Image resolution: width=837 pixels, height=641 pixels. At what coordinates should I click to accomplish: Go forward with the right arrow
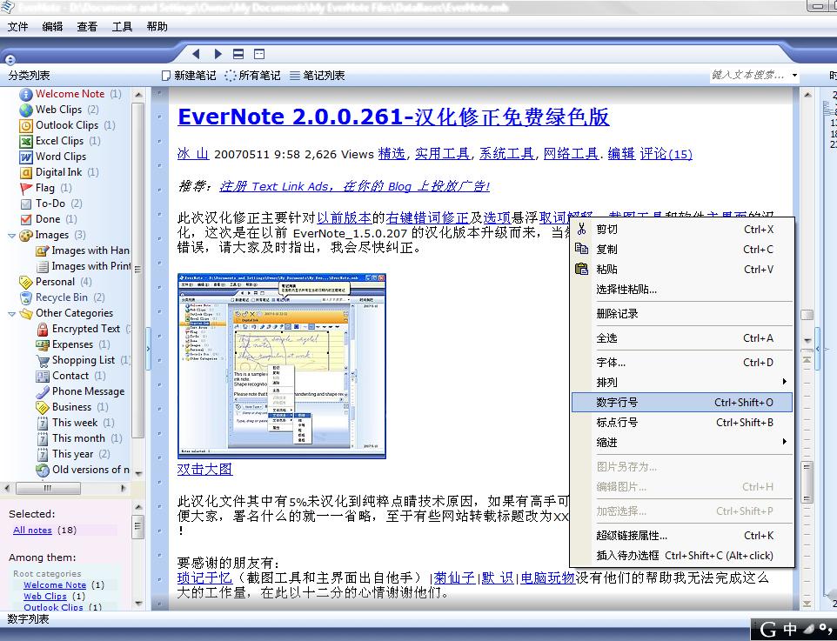(218, 54)
